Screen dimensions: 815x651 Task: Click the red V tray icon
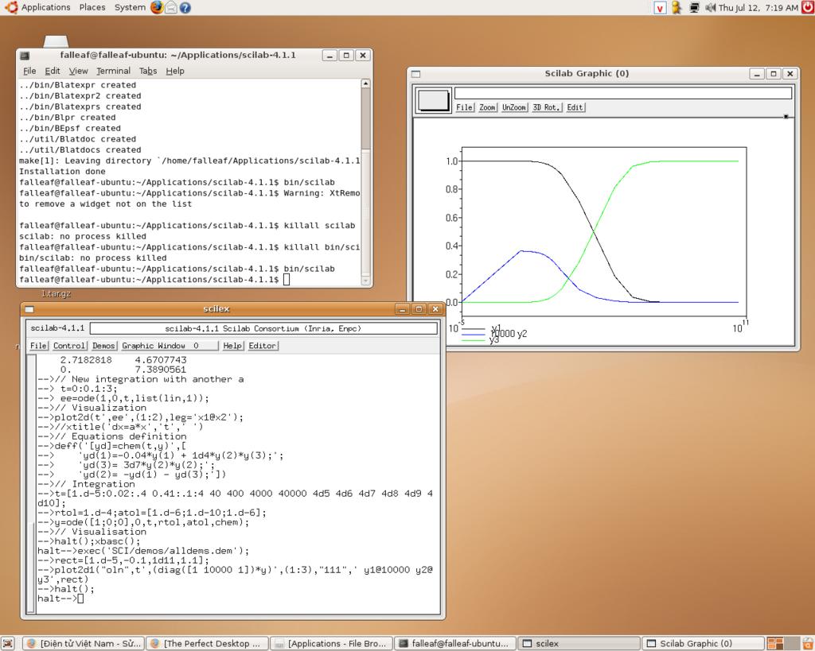coord(660,7)
